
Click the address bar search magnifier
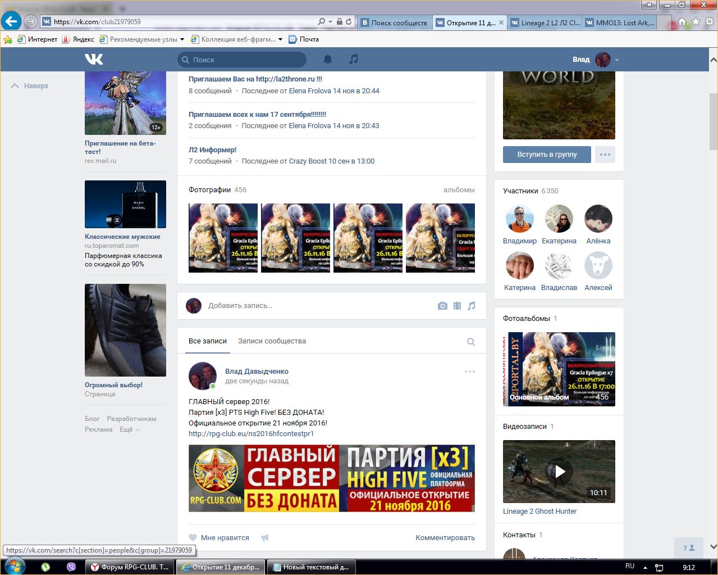(x=321, y=22)
